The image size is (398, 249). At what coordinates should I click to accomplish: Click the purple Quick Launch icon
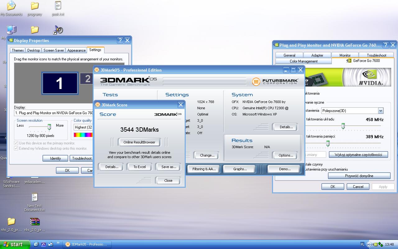(44, 244)
